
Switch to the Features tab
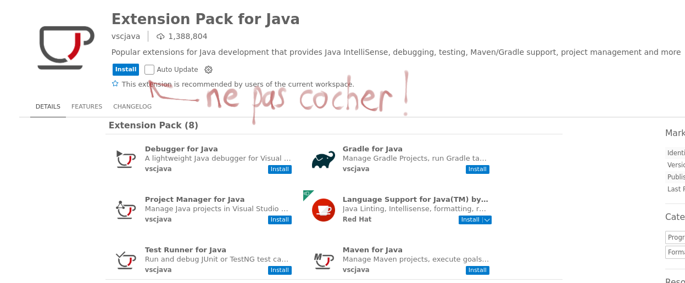[x=87, y=106]
